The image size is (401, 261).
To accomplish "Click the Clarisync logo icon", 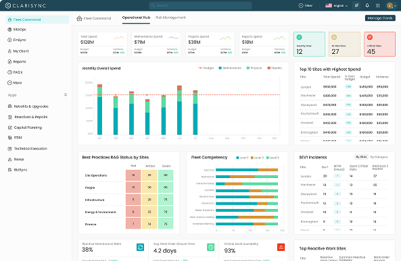I will [x=8, y=5].
